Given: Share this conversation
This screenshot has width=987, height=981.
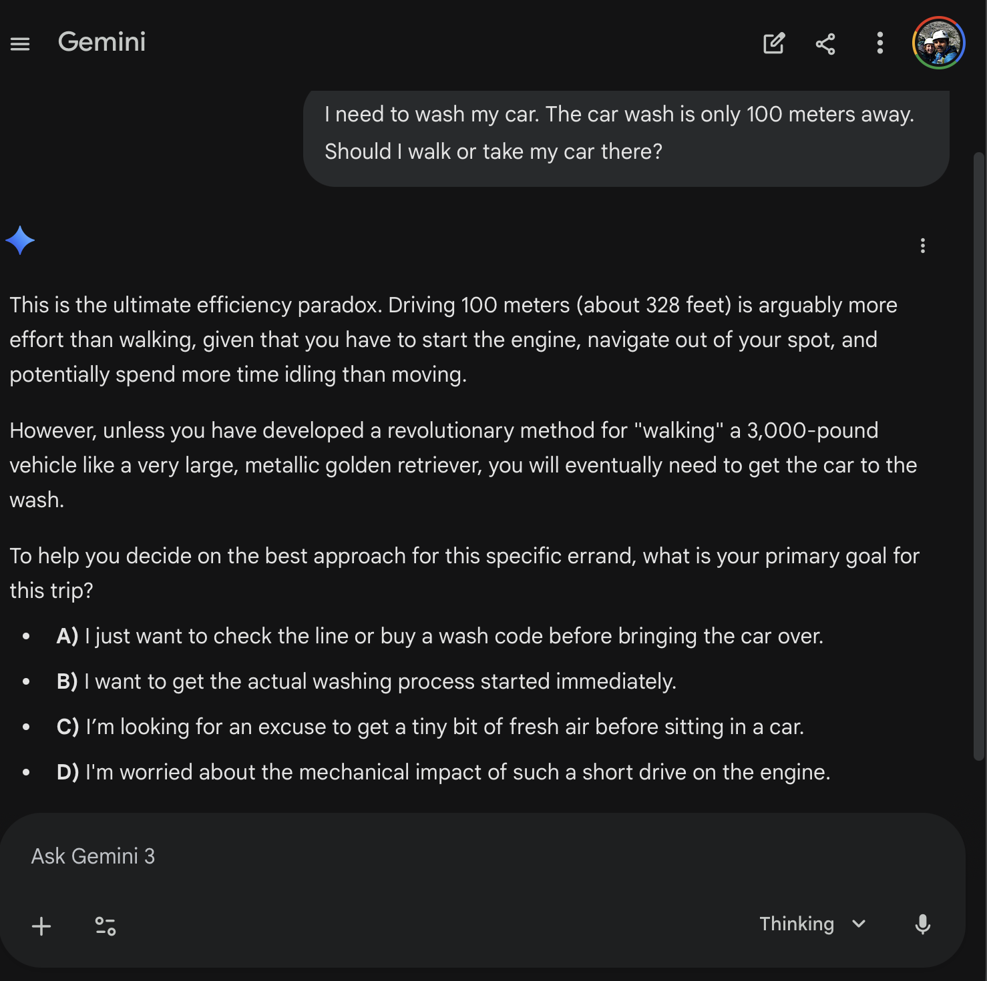Looking at the screenshot, I should (825, 43).
